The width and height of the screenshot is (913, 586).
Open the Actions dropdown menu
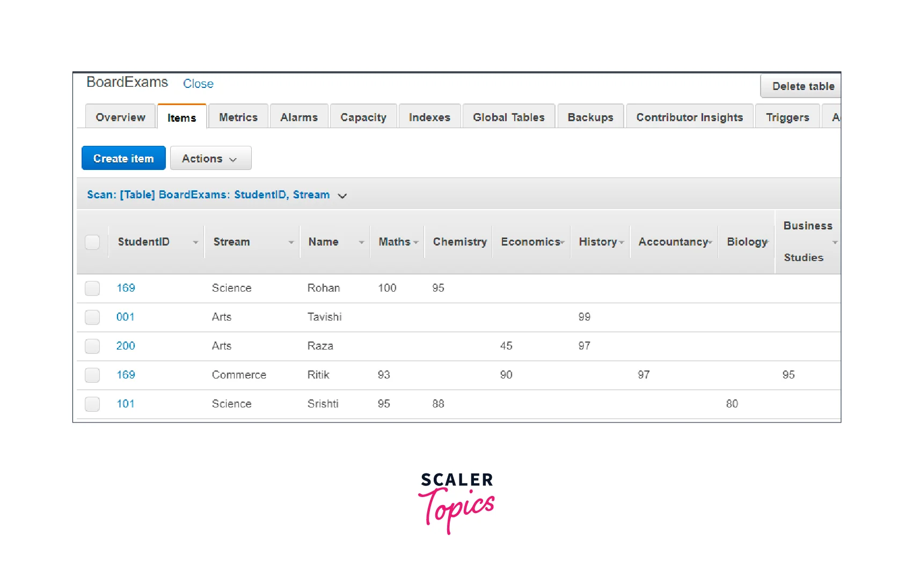(210, 159)
